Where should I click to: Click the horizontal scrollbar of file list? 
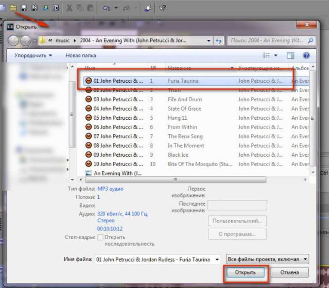(175, 180)
